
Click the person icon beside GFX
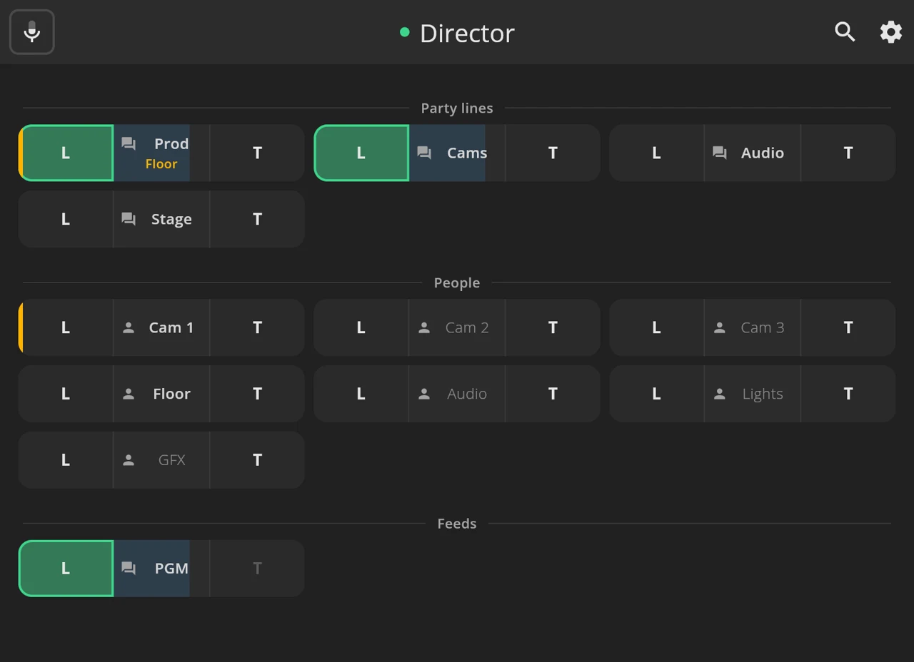point(129,460)
